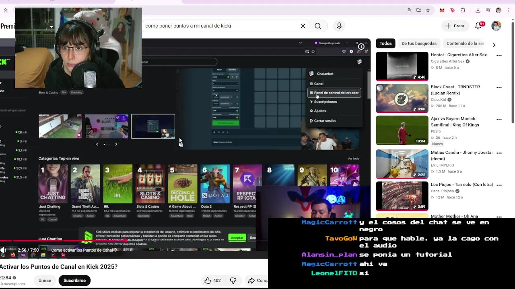
Task: Open Hentai - Cigarettes After Sex thumbnail
Action: tap(402, 66)
